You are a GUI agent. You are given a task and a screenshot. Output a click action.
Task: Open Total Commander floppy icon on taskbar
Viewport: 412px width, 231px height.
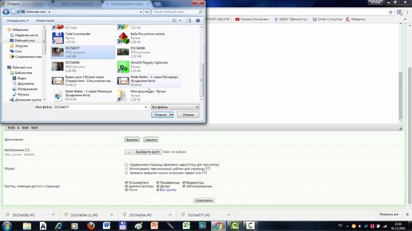(122, 226)
